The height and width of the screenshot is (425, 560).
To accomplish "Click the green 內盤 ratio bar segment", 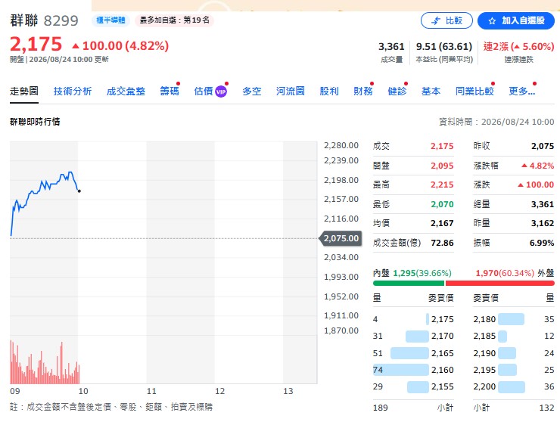I will [x=409, y=284].
